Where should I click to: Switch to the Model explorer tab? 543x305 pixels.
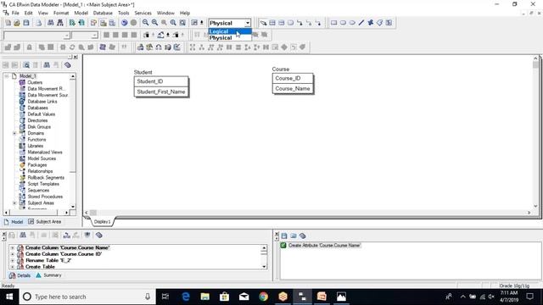(x=14, y=222)
